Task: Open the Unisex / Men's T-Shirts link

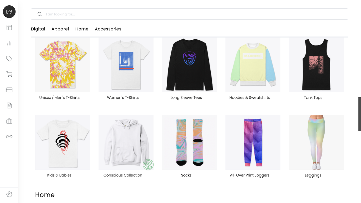Action: (60, 98)
